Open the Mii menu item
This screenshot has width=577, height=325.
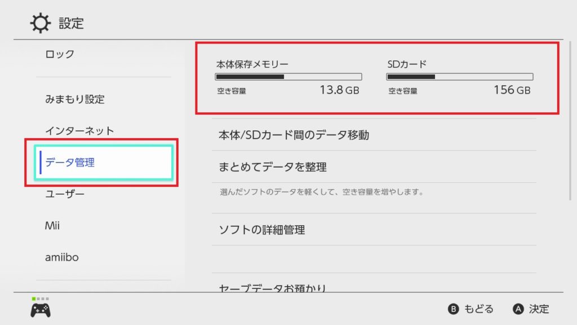coord(52,226)
